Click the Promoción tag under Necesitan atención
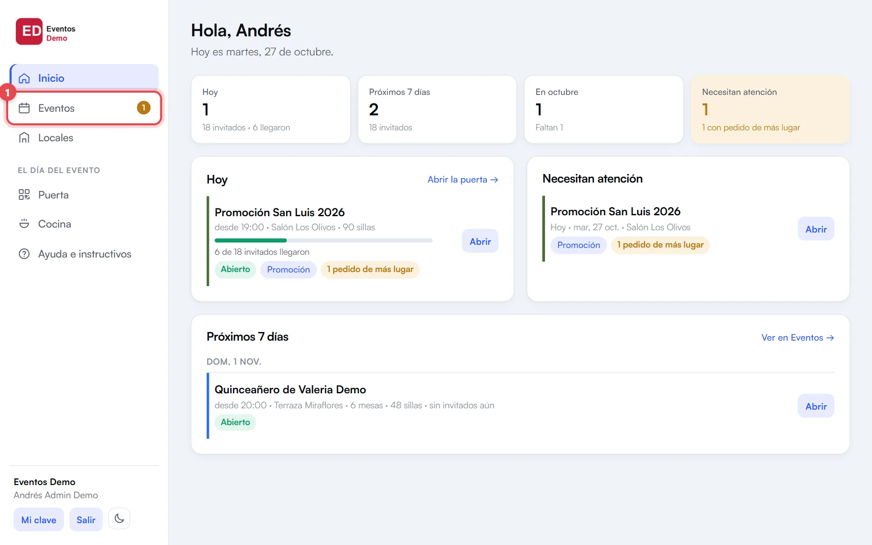The height and width of the screenshot is (545, 872). click(579, 245)
